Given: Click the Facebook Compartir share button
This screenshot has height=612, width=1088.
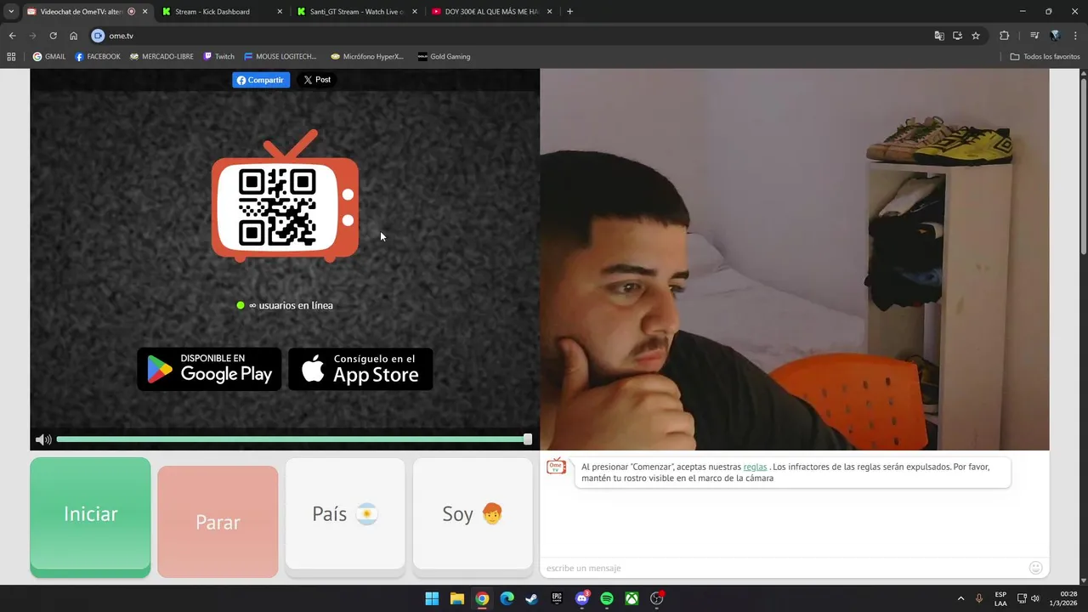Looking at the screenshot, I should 261,80.
